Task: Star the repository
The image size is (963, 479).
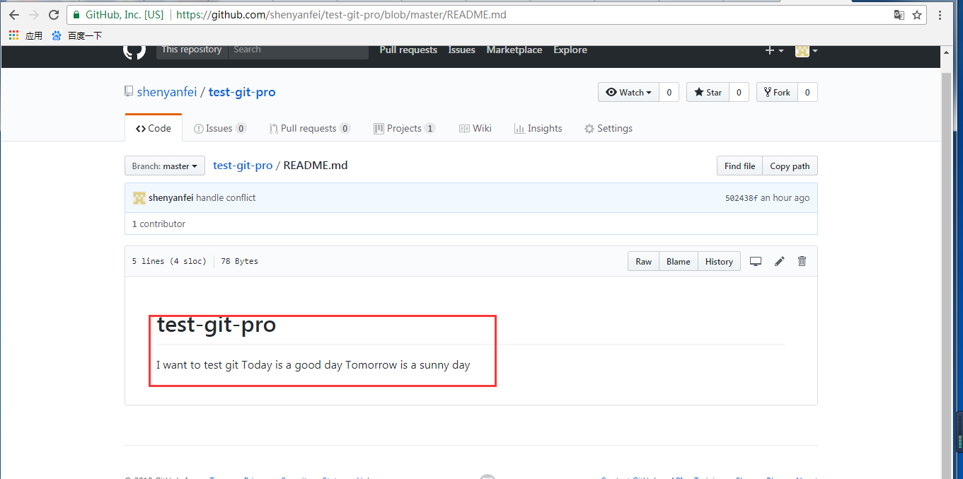Action: (708, 92)
